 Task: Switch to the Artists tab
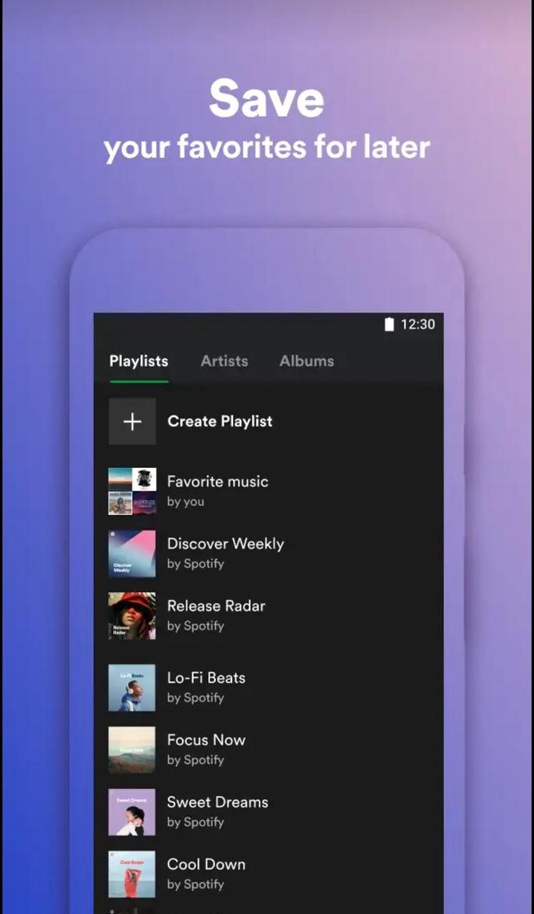point(224,361)
